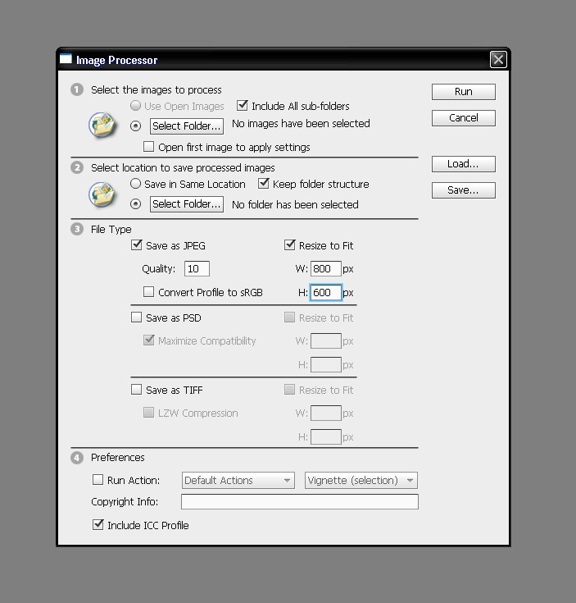This screenshot has width=576, height=603.
Task: Click the TIFF width field
Action: [x=325, y=413]
